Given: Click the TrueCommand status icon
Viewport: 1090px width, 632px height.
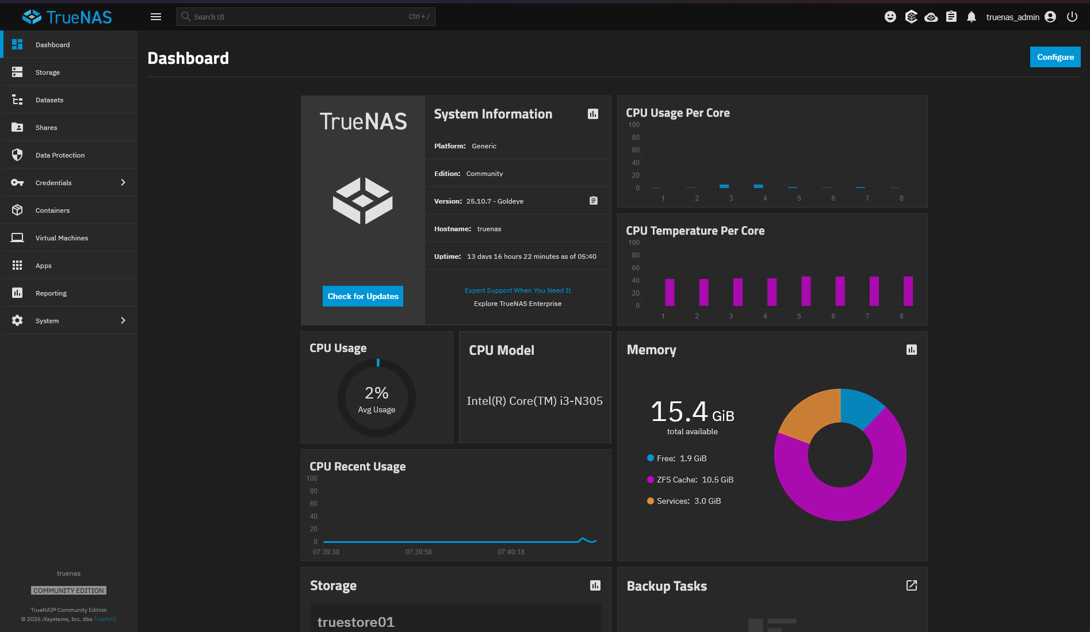Looking at the screenshot, I should tap(931, 17).
